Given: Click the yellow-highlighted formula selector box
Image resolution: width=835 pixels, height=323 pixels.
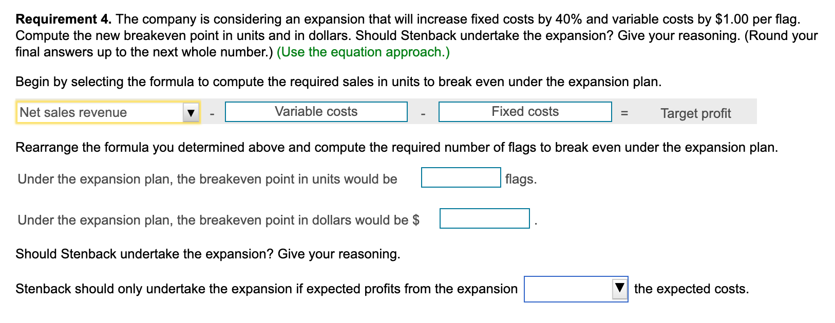Looking at the screenshot, I should coord(103,112).
